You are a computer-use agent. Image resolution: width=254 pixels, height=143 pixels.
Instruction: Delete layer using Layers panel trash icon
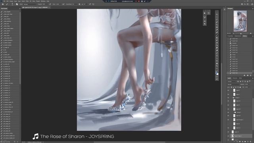[250, 141]
